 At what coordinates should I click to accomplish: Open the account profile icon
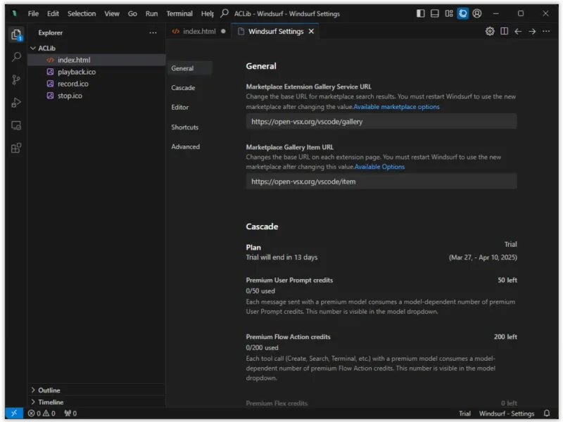pos(477,13)
